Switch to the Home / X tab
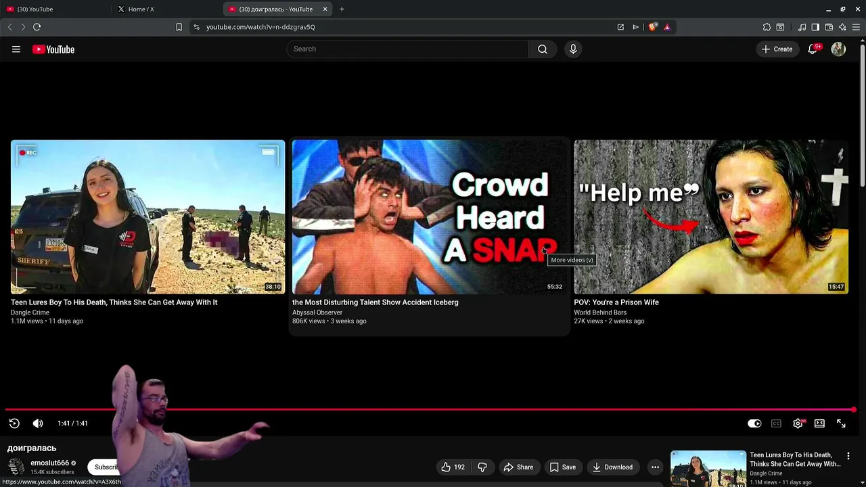 click(x=166, y=9)
